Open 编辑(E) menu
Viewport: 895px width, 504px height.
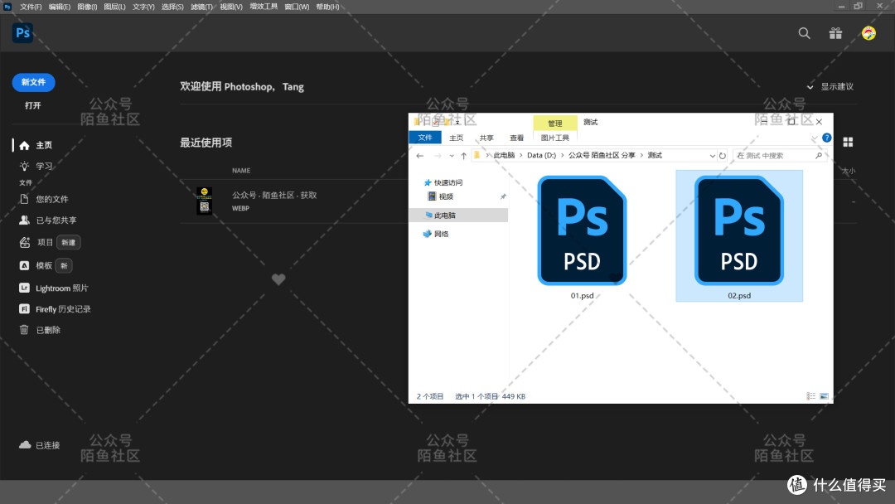pos(60,7)
